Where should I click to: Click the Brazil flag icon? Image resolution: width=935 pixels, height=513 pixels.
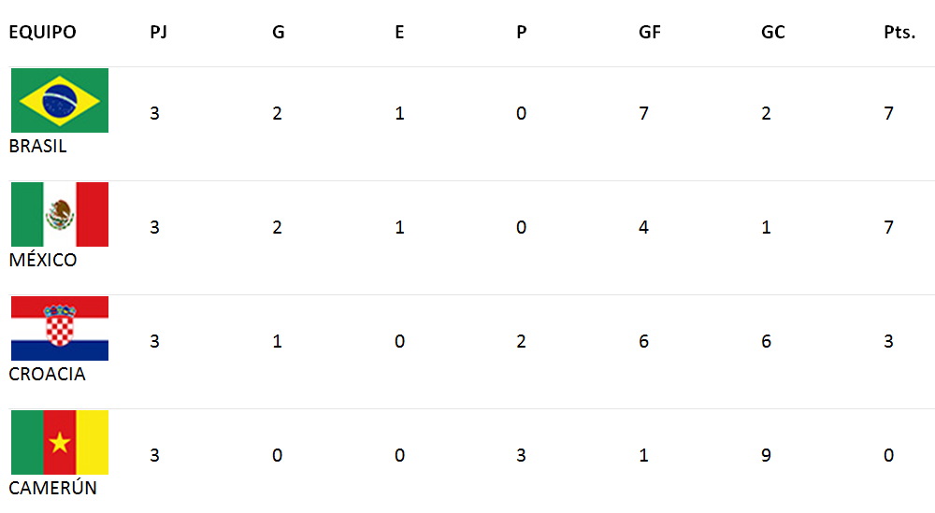[60, 100]
